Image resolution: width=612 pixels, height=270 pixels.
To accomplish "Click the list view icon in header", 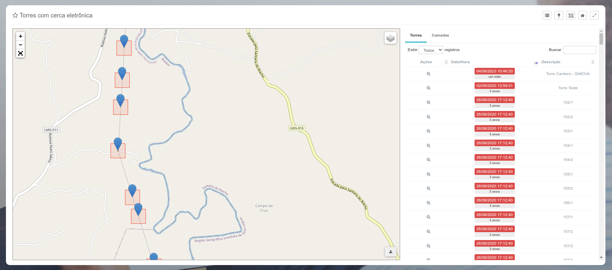I will (x=547, y=15).
